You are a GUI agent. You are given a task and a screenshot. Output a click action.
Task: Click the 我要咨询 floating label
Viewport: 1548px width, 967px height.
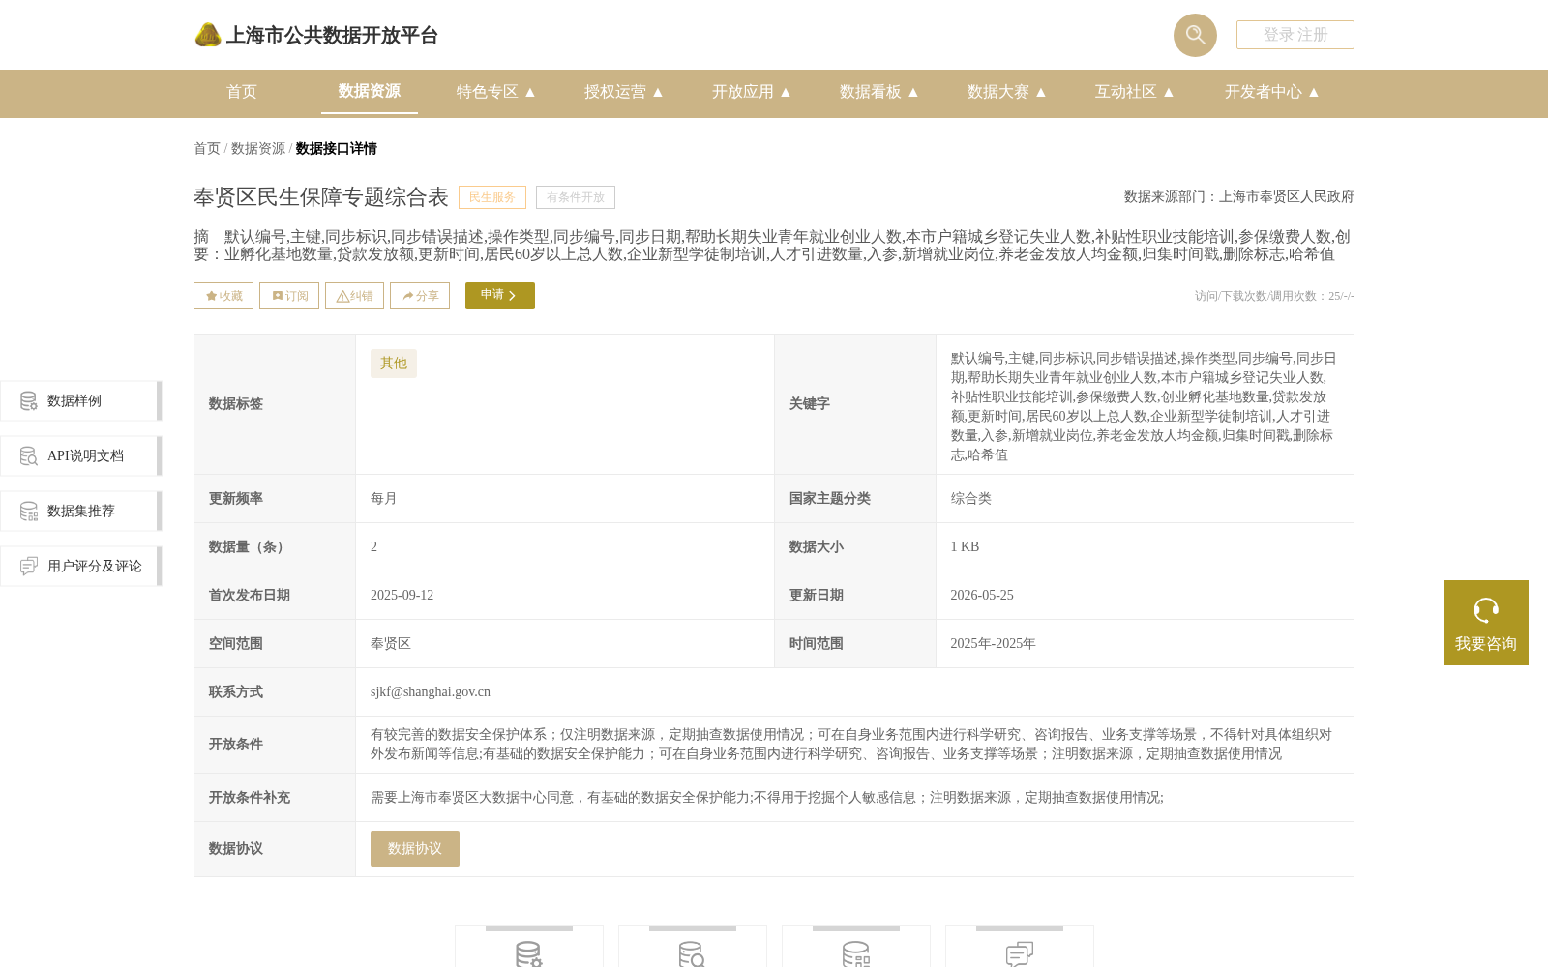tap(1486, 644)
